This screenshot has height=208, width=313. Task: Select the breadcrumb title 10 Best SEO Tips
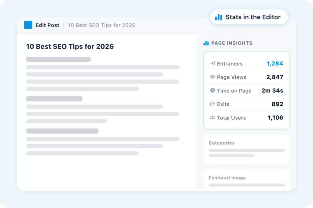(x=101, y=25)
